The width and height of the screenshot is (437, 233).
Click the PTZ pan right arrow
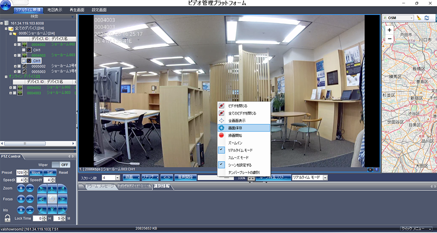pos(62,199)
